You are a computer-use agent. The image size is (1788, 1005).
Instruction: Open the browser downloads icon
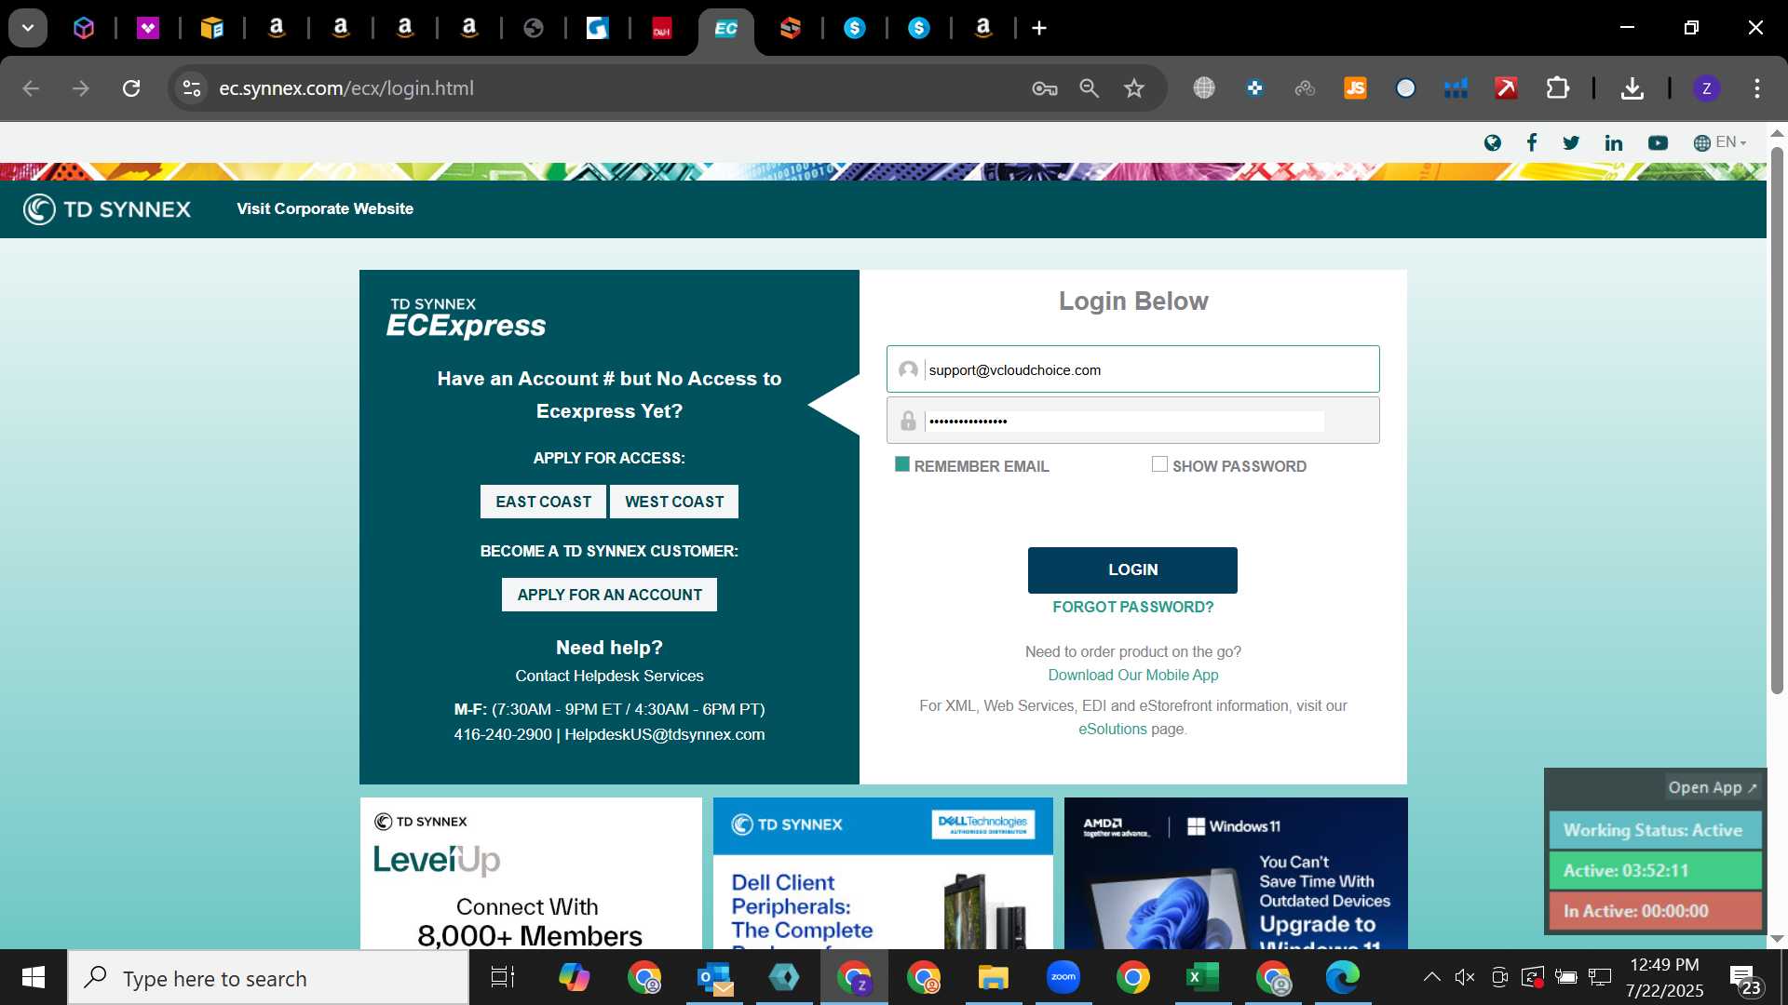pyautogui.click(x=1632, y=88)
